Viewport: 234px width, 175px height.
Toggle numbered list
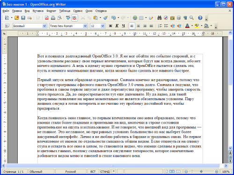[x=160, y=26]
